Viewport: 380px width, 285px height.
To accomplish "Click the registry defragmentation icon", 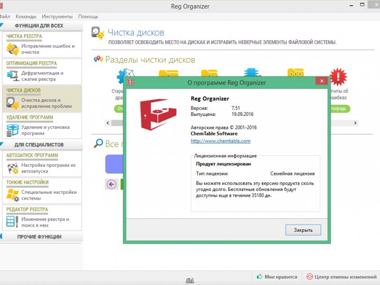I will point(13,76).
